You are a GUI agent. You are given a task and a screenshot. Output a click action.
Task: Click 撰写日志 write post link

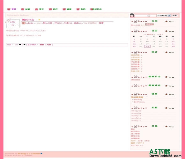click(135, 136)
